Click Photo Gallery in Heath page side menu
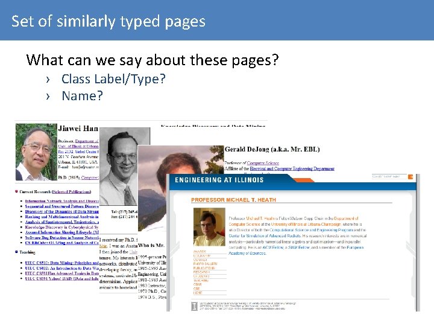The image size is (434, 326). (x=205, y=264)
